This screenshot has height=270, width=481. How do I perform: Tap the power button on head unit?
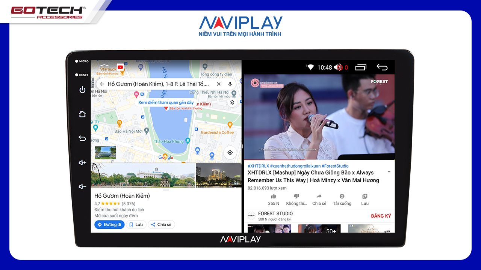(x=82, y=90)
